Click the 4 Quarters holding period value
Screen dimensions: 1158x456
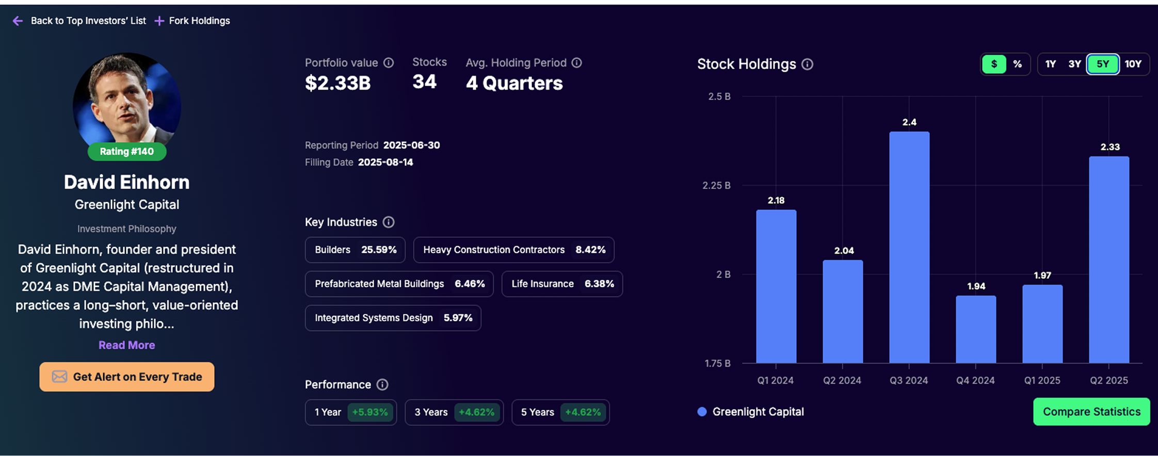[x=514, y=83]
